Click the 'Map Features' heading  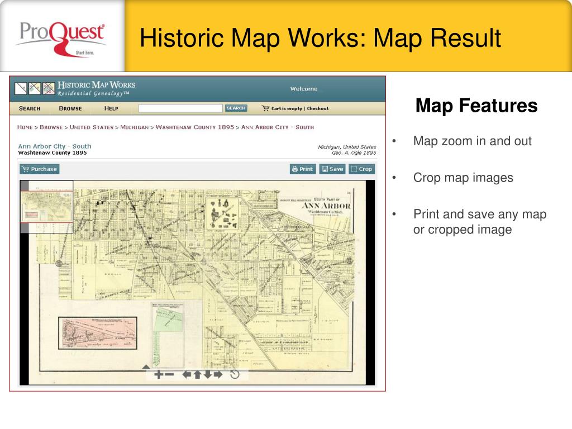pyautogui.click(x=476, y=106)
